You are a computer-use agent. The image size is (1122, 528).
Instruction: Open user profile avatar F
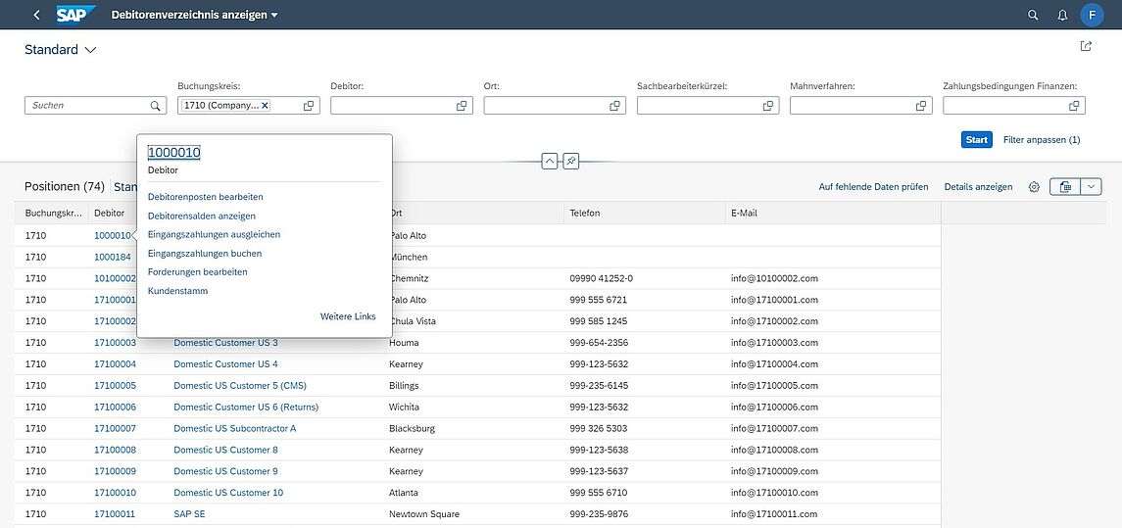pos(1093,15)
